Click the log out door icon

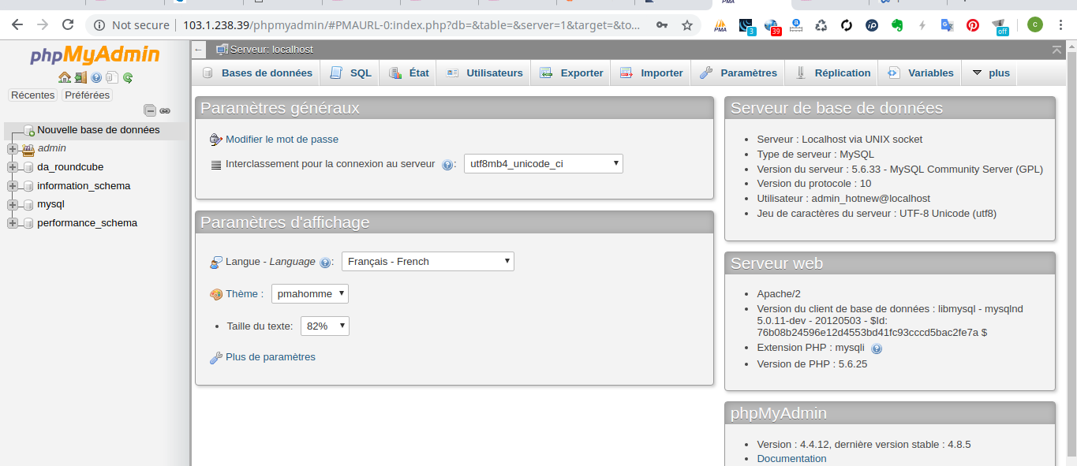click(x=80, y=77)
